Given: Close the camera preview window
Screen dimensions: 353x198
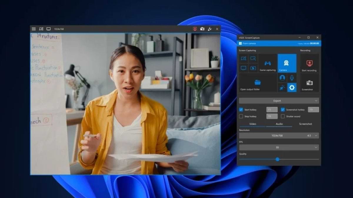Looking at the screenshot, I should [x=217, y=29].
